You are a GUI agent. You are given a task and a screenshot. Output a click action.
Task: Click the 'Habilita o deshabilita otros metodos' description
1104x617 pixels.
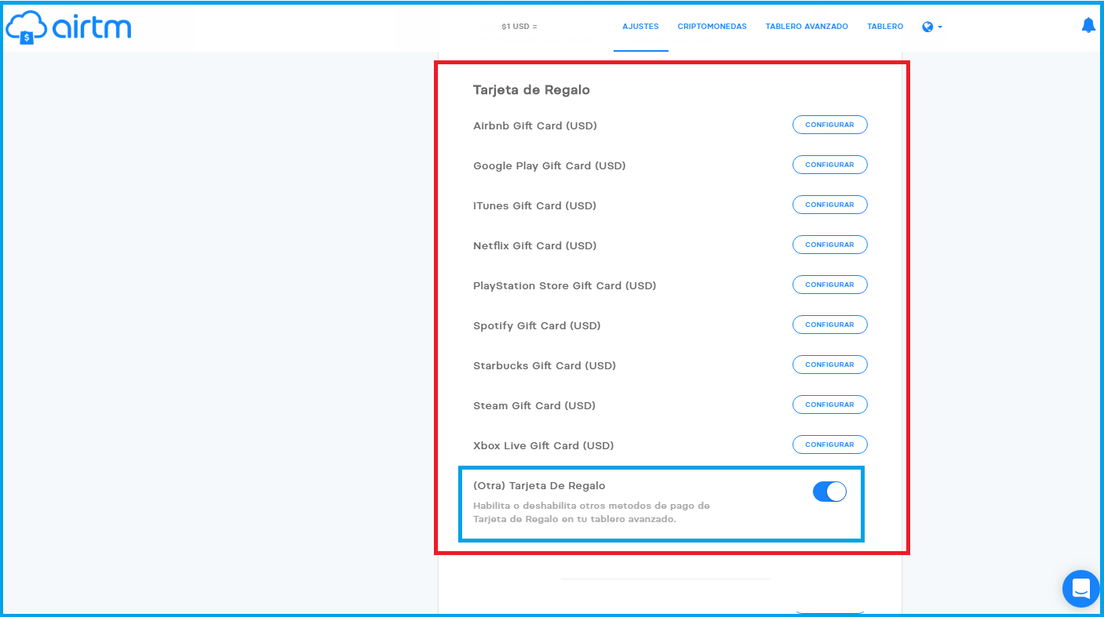point(592,512)
